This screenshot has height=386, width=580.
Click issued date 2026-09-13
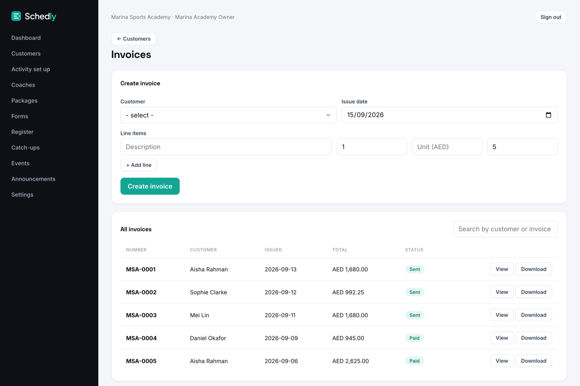tap(281, 269)
